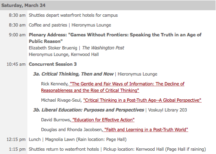Screen dimensions: 216x154
Task: Click the Shuttles return to waterfront hotels entry
Action: 117,150
